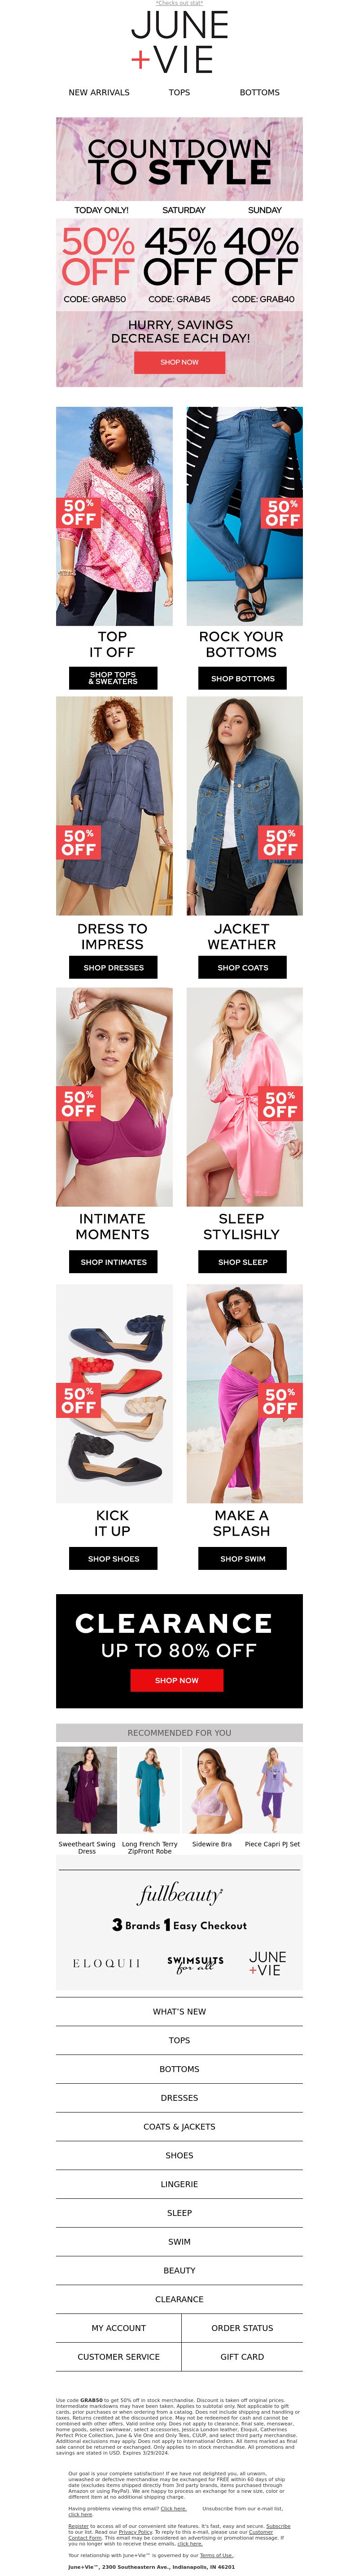
Task: Click the red SHOP NOW countdown button
Action: pyautogui.click(x=179, y=362)
